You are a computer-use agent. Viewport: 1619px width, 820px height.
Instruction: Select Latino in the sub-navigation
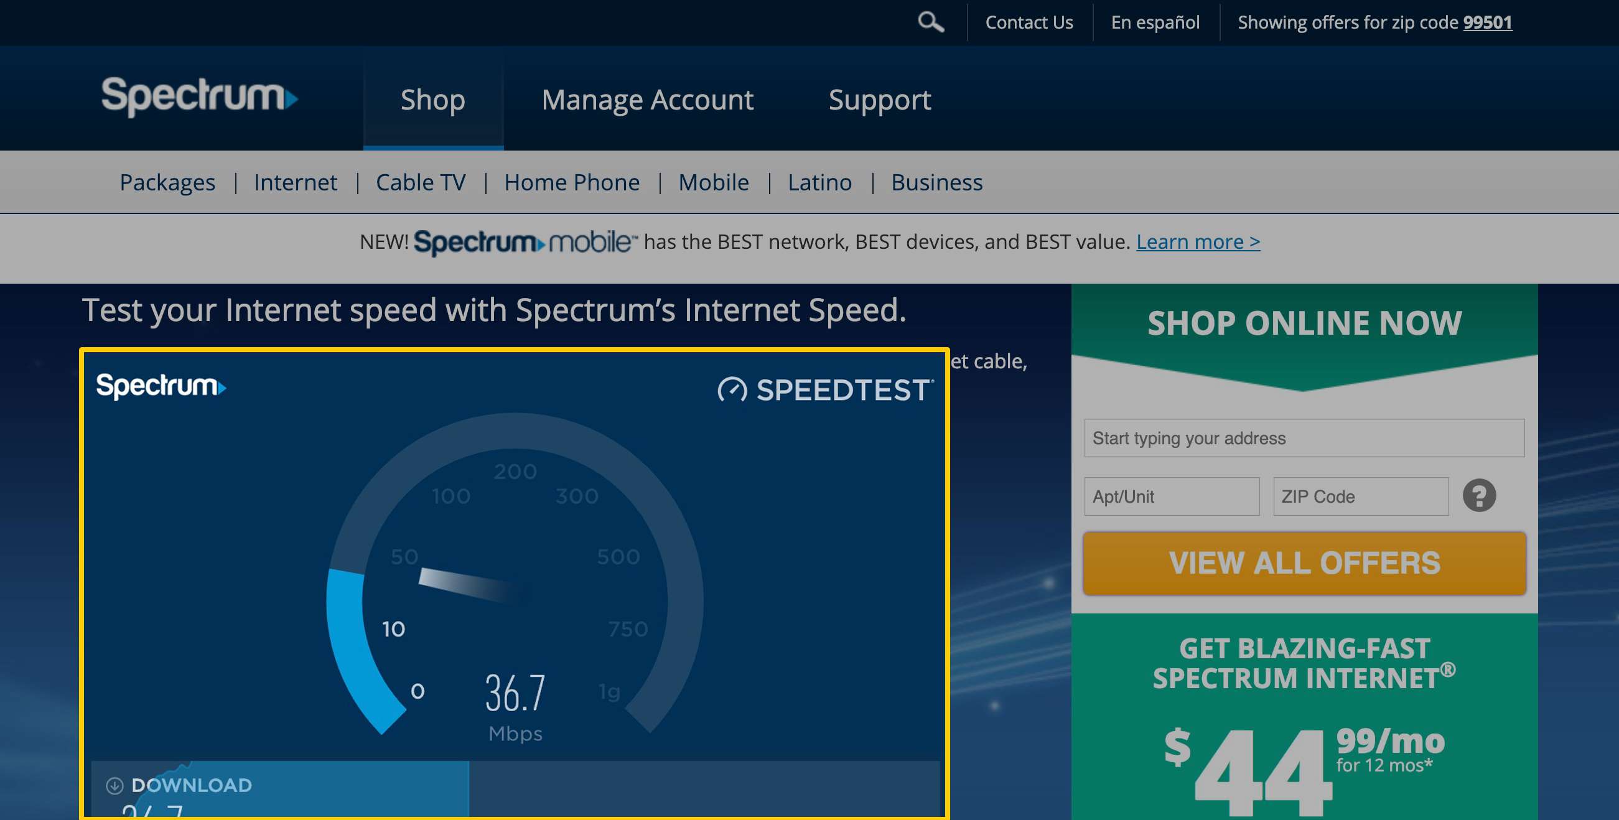[x=819, y=182]
